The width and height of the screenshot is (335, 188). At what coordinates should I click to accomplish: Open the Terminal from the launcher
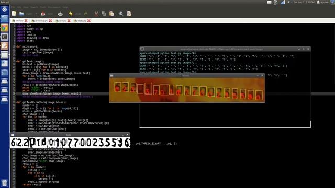(5, 37)
